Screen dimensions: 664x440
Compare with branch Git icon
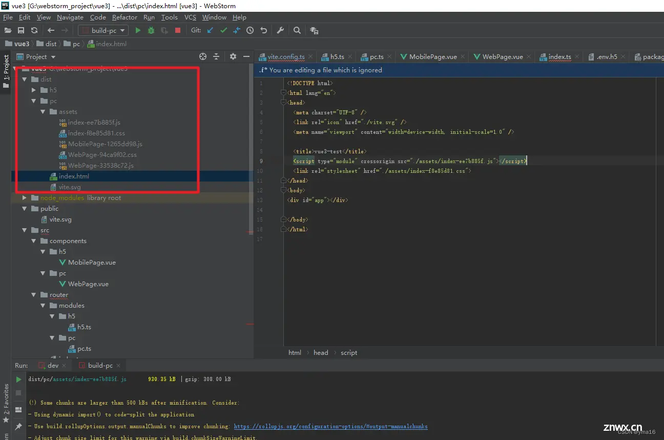pos(237,30)
